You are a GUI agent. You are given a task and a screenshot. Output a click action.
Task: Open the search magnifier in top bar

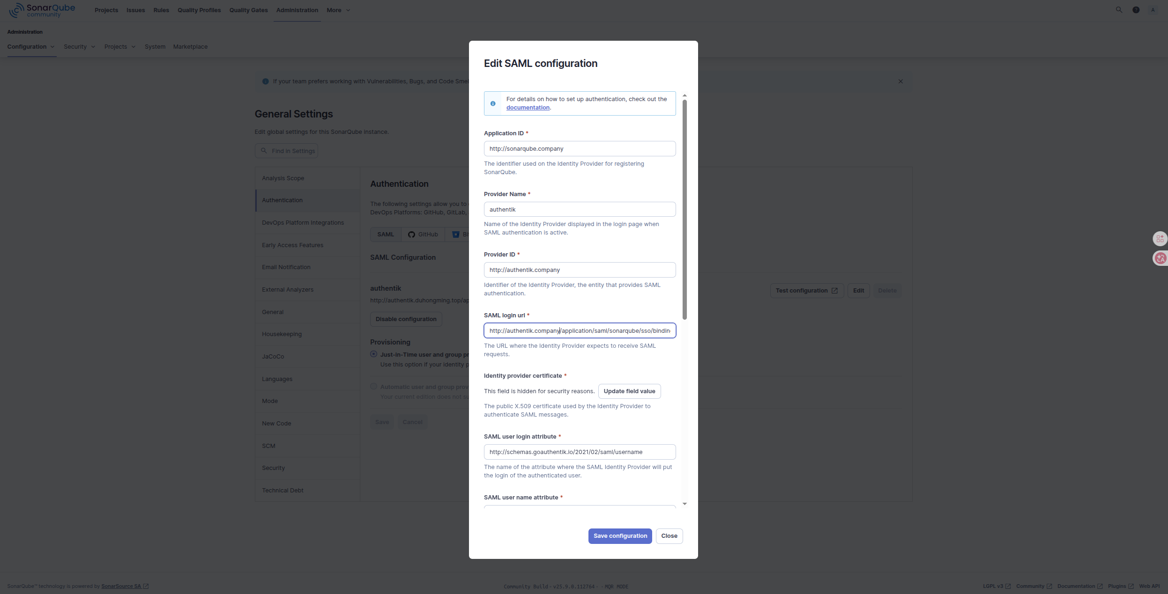click(1119, 10)
